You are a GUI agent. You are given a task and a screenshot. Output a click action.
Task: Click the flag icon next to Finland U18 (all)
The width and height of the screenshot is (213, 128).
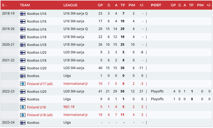click(23, 115)
